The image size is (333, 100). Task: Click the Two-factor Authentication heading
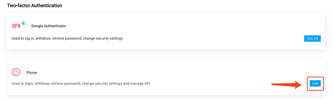(x=35, y=5)
